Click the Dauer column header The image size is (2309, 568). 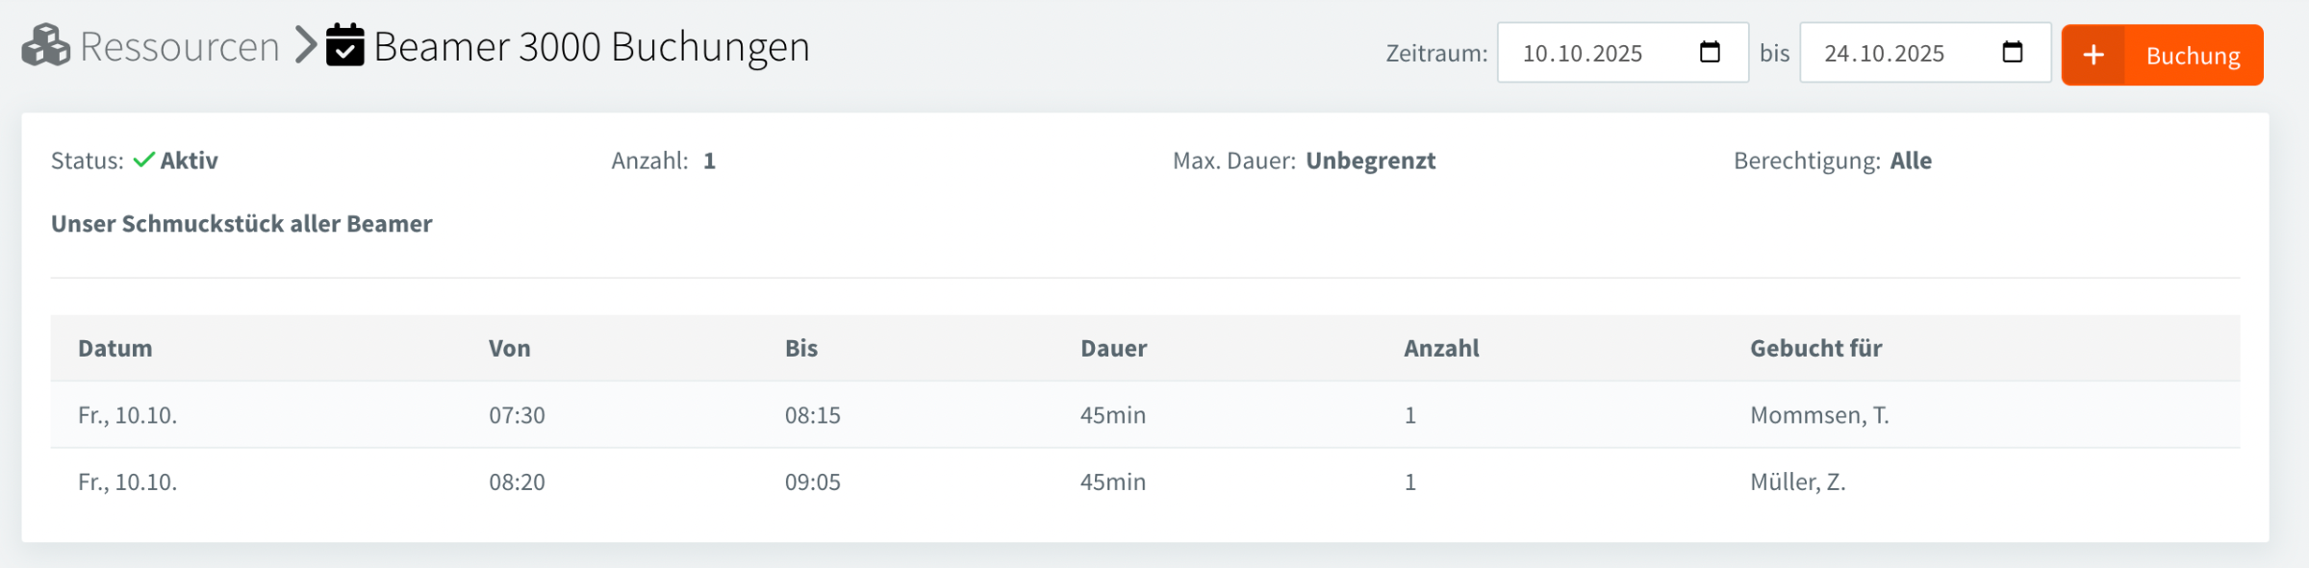(x=1114, y=348)
